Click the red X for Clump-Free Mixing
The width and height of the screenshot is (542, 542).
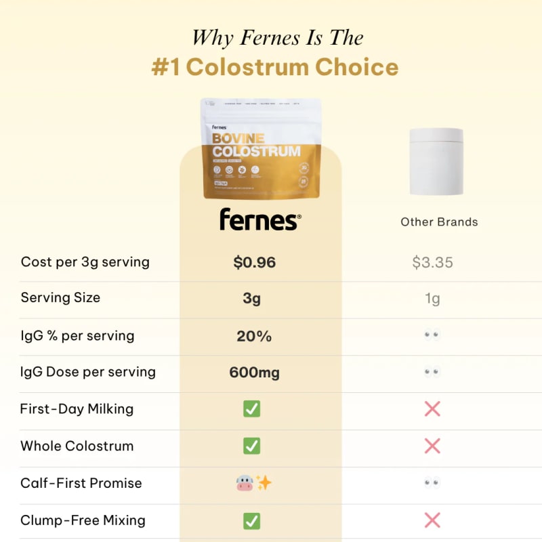tap(432, 520)
